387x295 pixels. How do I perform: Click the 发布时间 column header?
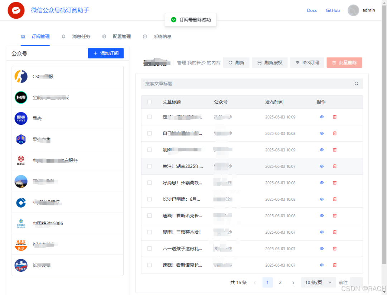tap(274, 102)
